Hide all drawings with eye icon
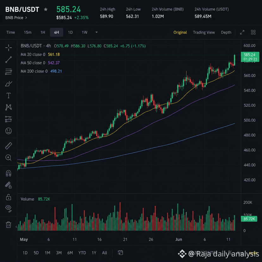 click(9, 208)
